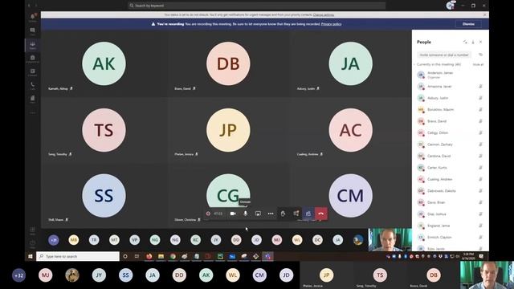Viewport: 514px width, 289px height.
Task: Unmute microphone in meeting toolbar
Action: click(x=246, y=214)
